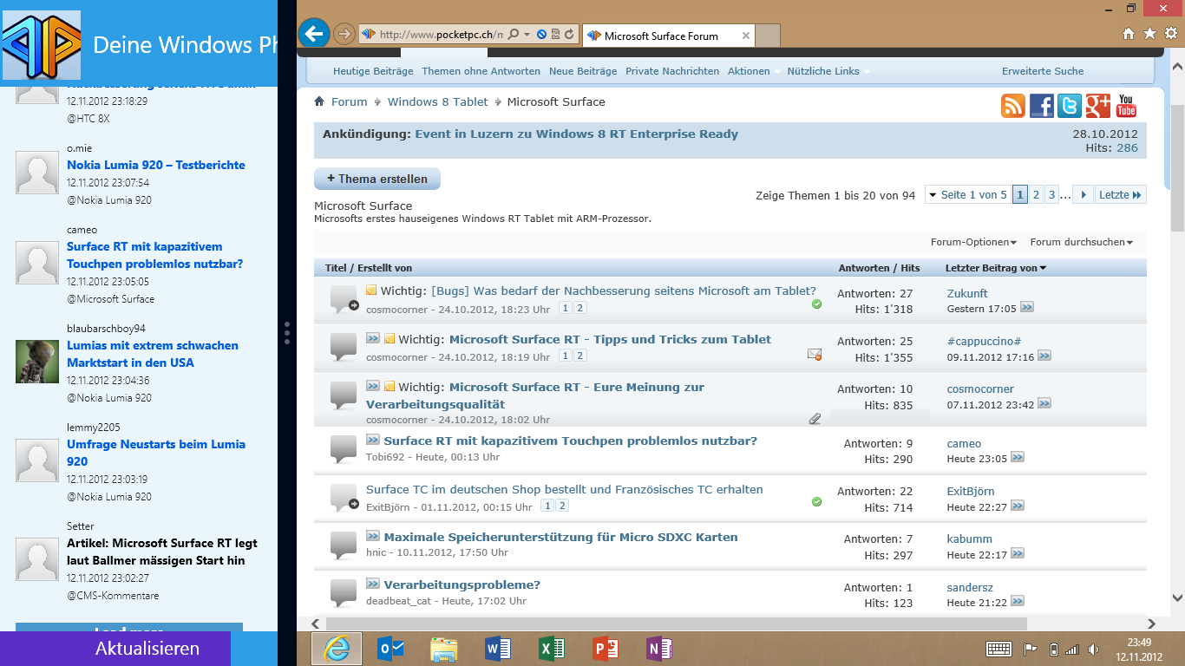
Task: Sort by Antworten column header
Action: [x=863, y=268]
